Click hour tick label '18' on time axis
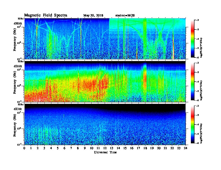The width and height of the screenshot is (221, 170). pyautogui.click(x=145, y=148)
